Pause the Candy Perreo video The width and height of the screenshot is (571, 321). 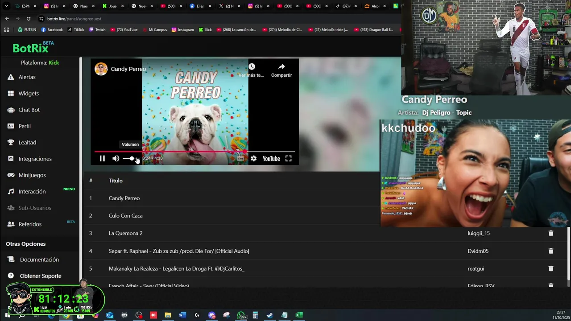102,158
